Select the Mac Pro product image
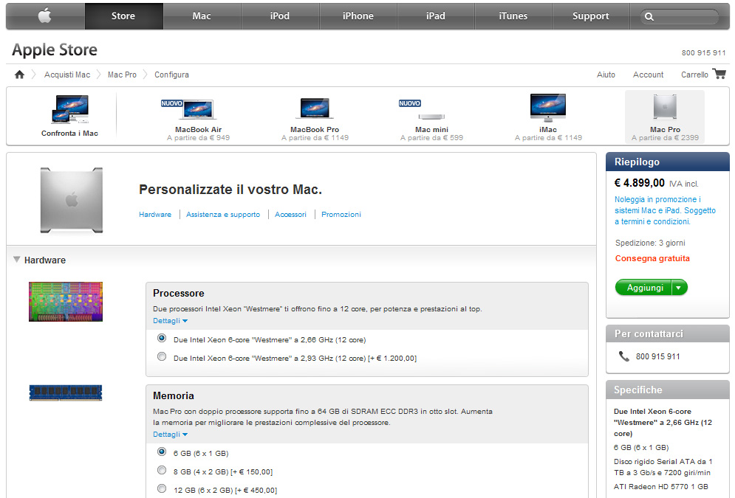Viewport: 735px width, 498px height. [665, 107]
